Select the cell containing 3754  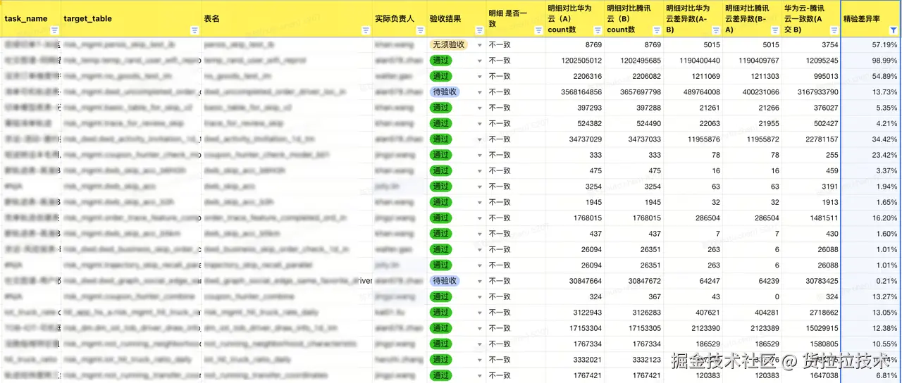pyautogui.click(x=811, y=45)
